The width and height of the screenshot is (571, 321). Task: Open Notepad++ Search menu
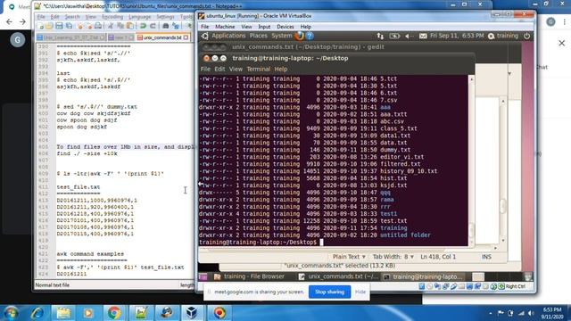[x=72, y=17]
